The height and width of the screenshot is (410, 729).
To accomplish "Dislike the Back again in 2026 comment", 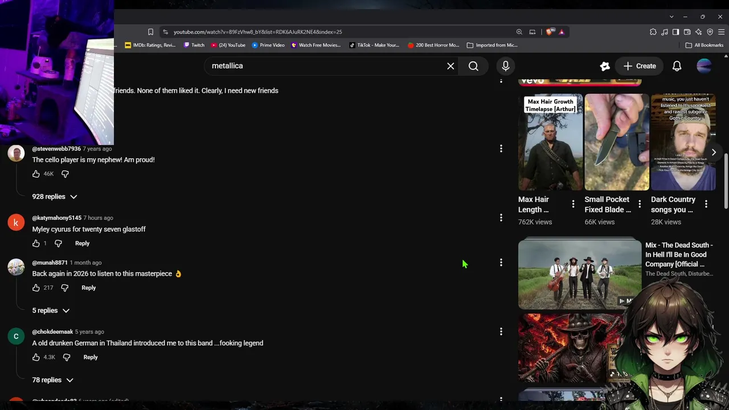I will (64, 288).
